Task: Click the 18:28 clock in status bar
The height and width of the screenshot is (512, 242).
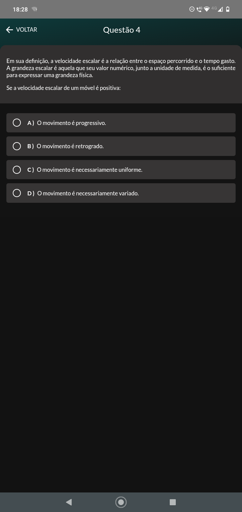Action: [20, 9]
